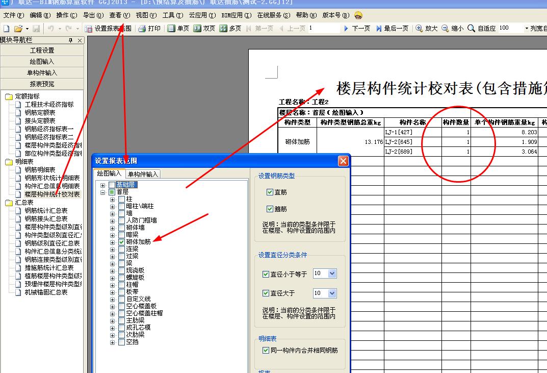Select 绘图输入 tab in dialog
This screenshot has width=547, height=373.
pos(109,173)
